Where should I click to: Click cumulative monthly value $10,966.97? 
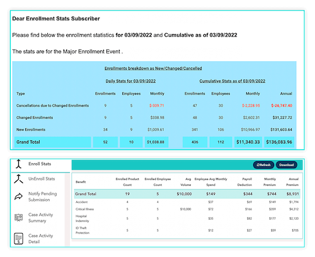coord(250,130)
